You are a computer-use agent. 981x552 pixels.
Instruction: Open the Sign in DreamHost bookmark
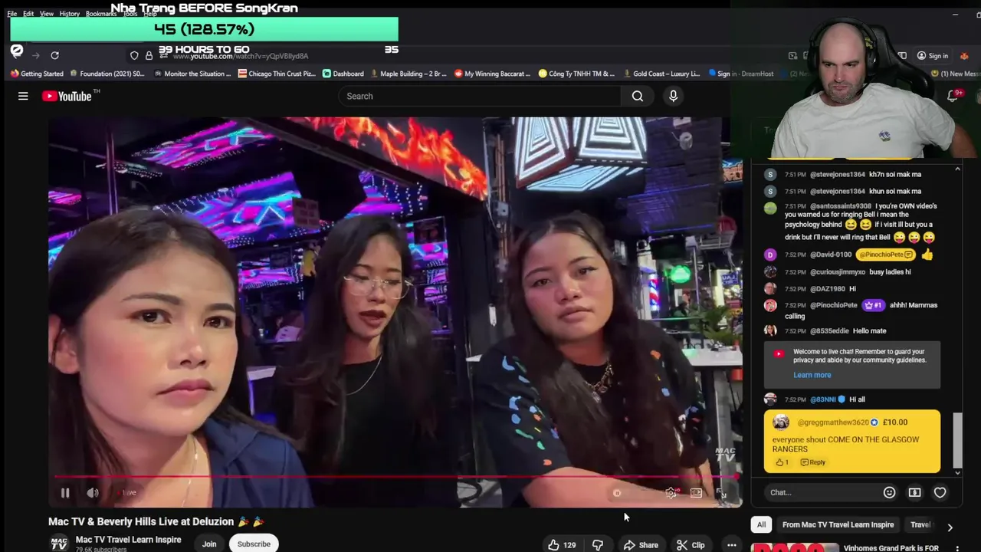click(741, 74)
